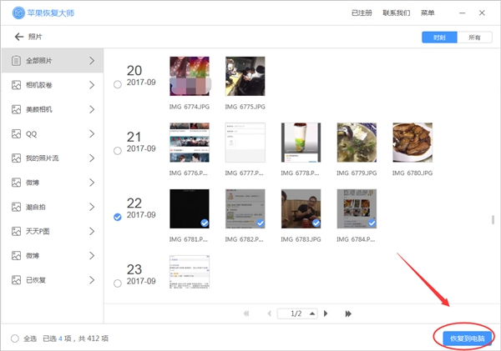Viewport: 501px width, 351px height.
Task: Switch to the 所有 view tab
Action: [x=473, y=38]
